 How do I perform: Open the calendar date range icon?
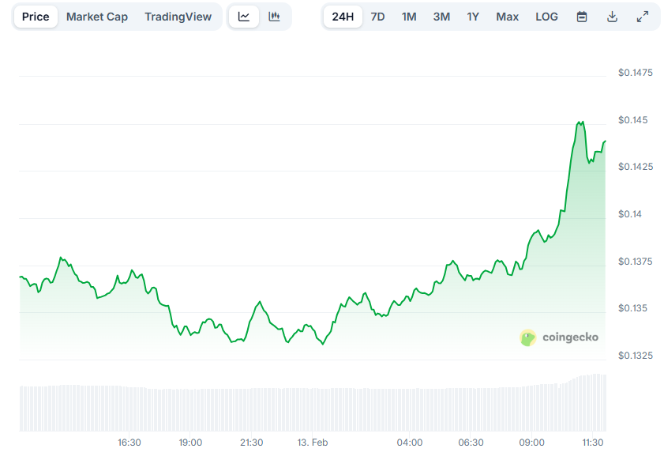581,16
